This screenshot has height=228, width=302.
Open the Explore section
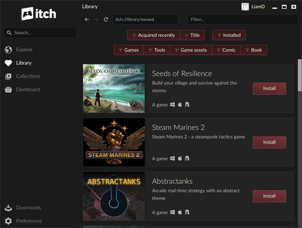pos(24,50)
